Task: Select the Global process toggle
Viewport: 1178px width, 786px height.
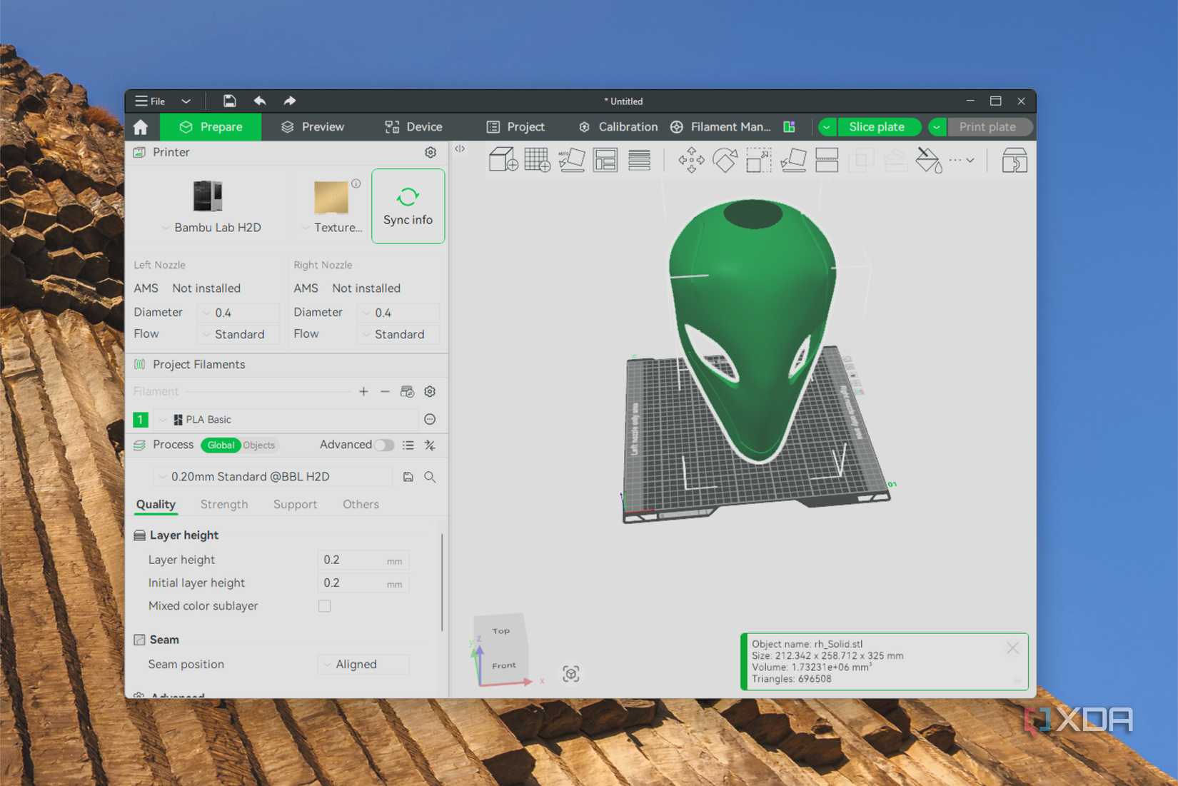Action: (x=221, y=445)
